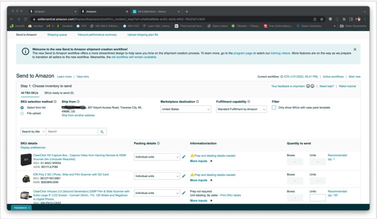Viewport: 377px width, 219px height.
Task: Check 'Only show SKUs with case pack template'
Action: pos(274,108)
